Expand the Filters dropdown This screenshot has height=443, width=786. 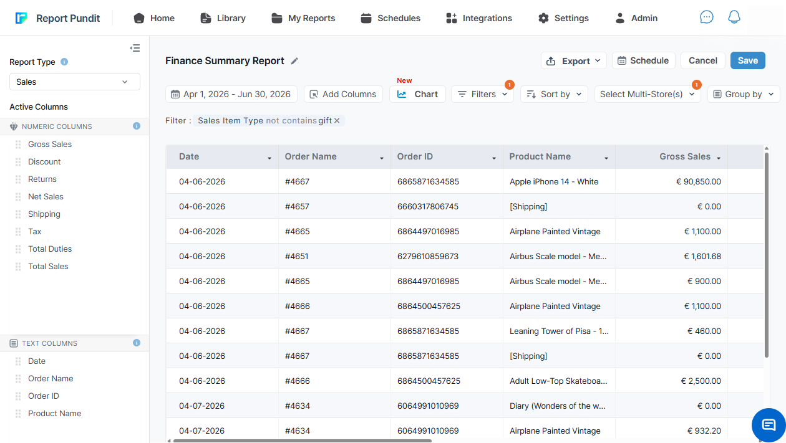pyautogui.click(x=483, y=94)
